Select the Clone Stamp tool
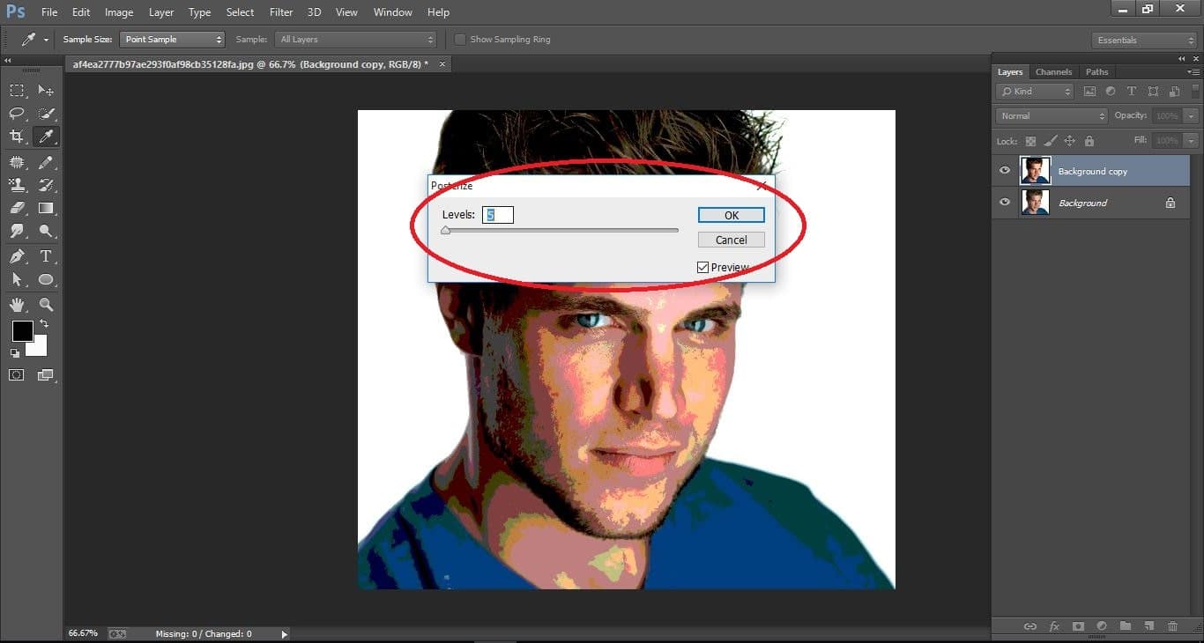The width and height of the screenshot is (1204, 643). [18, 185]
